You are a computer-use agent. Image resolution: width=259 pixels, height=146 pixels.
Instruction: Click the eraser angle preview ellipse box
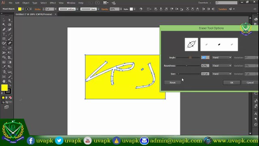pyautogui.click(x=191, y=45)
